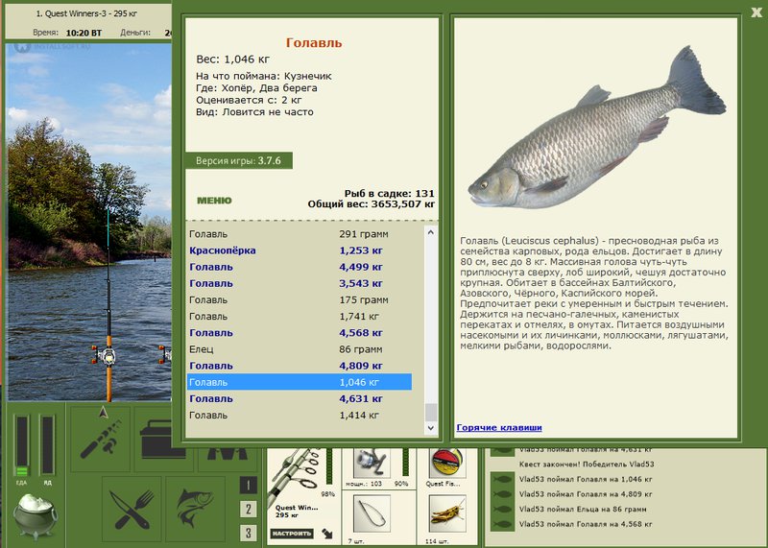Click 'На что поймана: Кузнечик' line

[263, 77]
